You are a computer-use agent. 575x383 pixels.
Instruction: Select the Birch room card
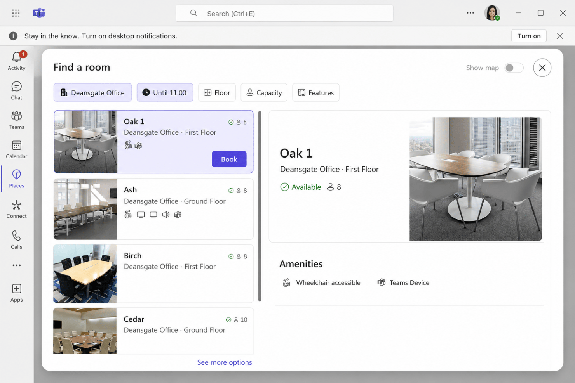(x=153, y=274)
